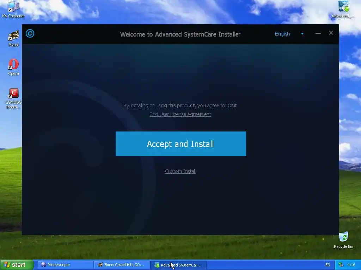Select the Advanced installer file desktop icon
The height and width of the screenshot is (270, 361).
coord(343,9)
